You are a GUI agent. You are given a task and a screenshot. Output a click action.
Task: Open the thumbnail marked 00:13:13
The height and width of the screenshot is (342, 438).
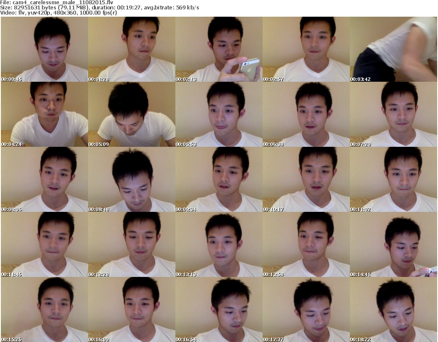(x=219, y=245)
